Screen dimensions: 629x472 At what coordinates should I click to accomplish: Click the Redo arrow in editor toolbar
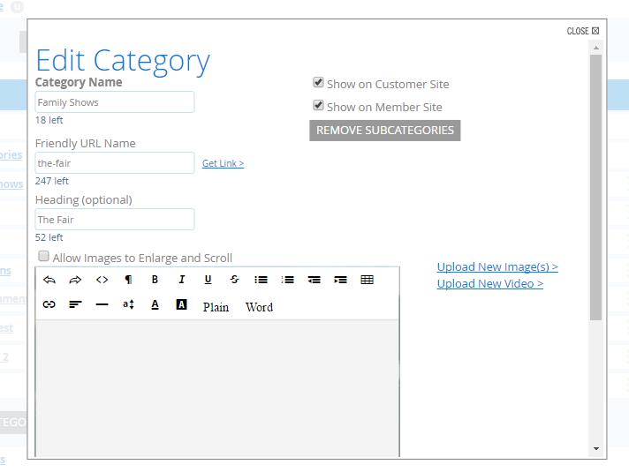[x=75, y=280]
